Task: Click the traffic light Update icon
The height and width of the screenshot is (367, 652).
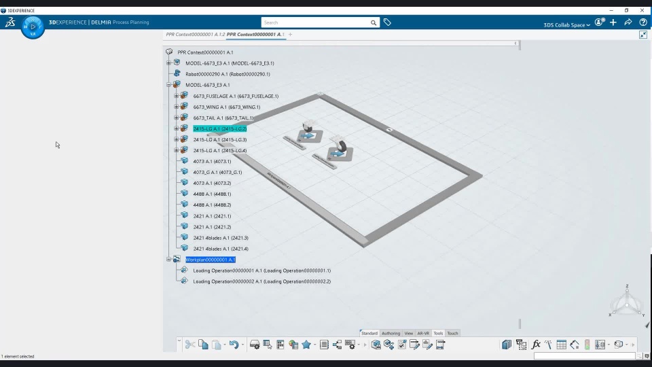Action: [587, 345]
